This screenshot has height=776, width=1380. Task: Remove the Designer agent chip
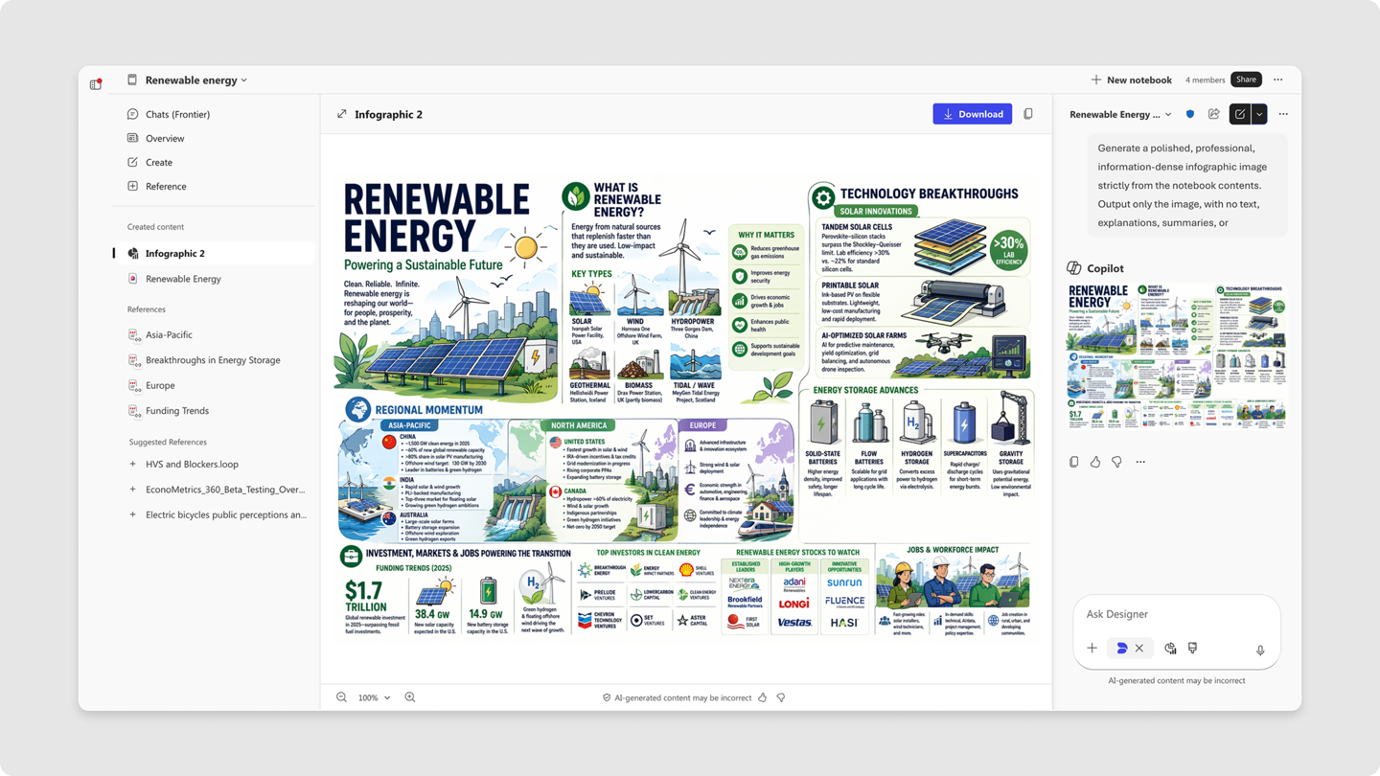pyautogui.click(x=1139, y=649)
